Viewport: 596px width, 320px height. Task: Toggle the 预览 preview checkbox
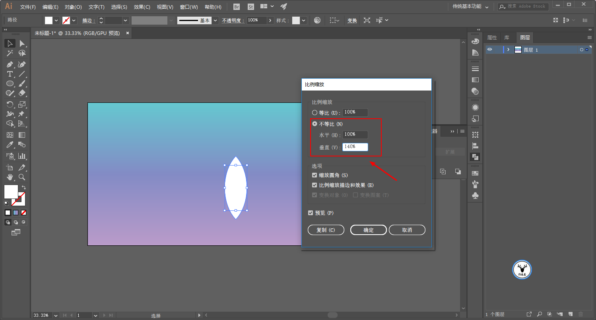click(x=311, y=213)
